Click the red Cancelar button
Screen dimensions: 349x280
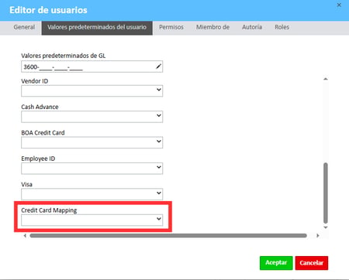[x=312, y=263]
